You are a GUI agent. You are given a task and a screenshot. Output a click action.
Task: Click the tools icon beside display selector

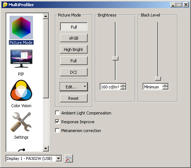click(69, 158)
